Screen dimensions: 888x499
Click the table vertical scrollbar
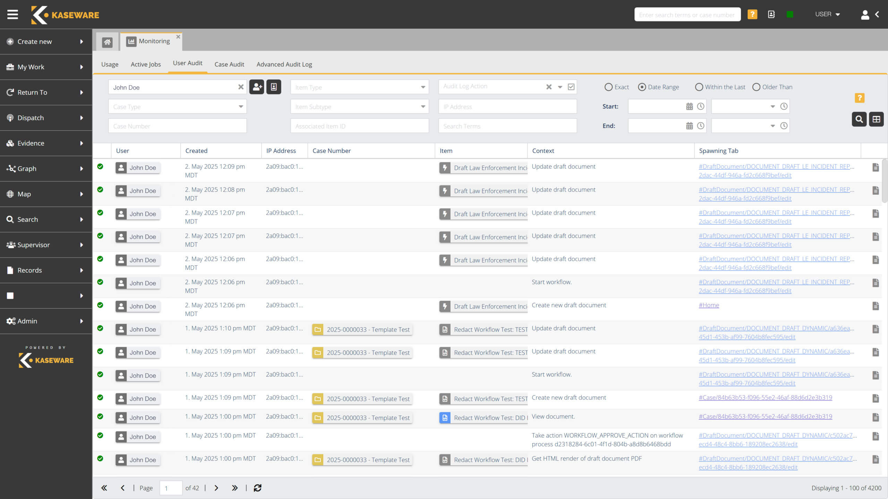point(885,181)
